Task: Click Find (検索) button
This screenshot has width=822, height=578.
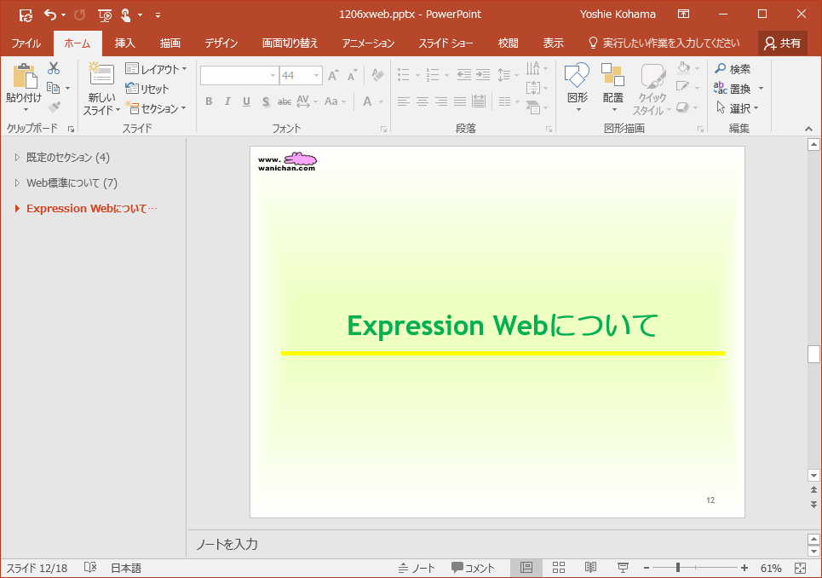Action: pyautogui.click(x=733, y=69)
